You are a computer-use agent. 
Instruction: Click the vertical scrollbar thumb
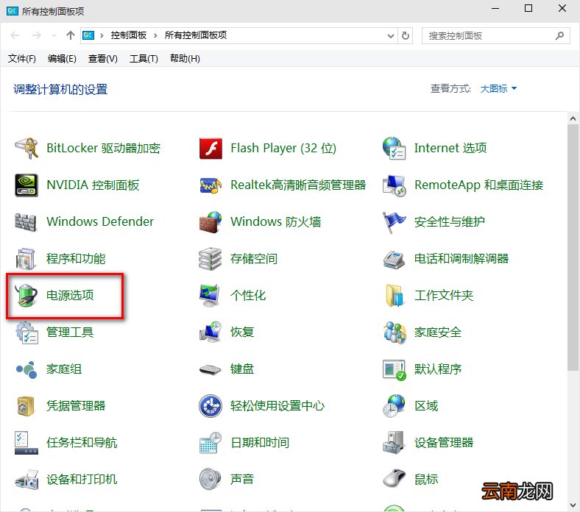pos(573,247)
